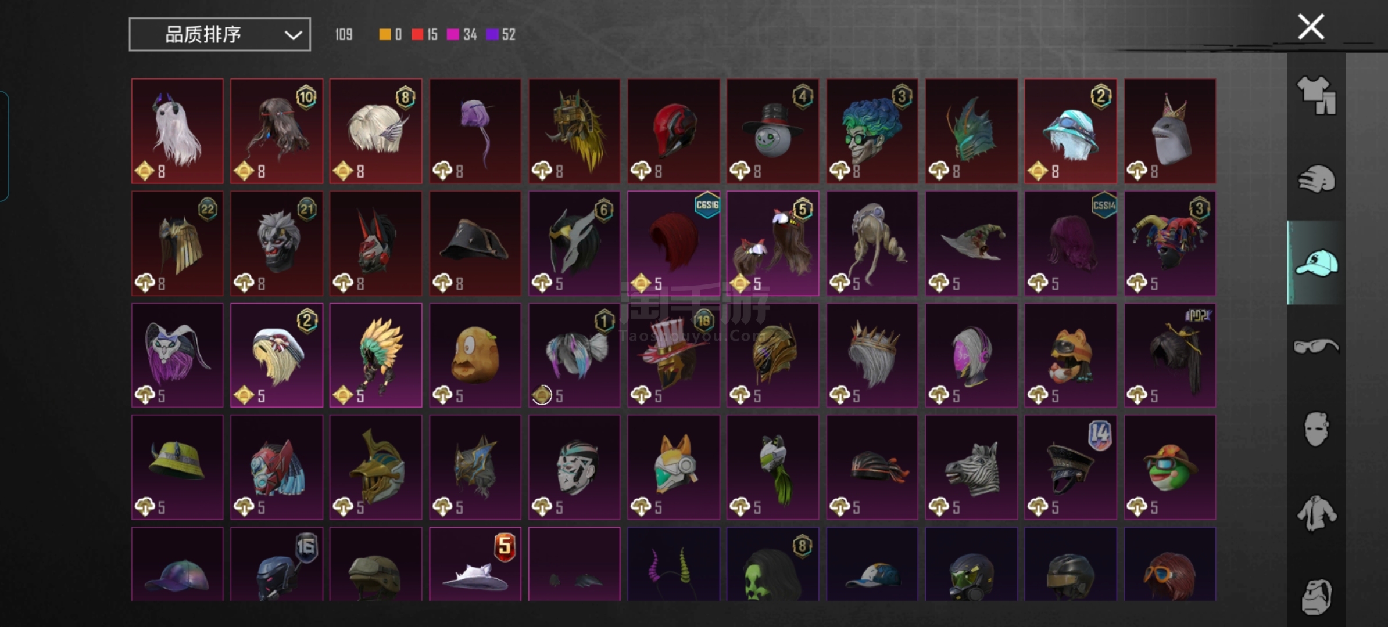Image resolution: width=1388 pixels, height=627 pixels.
Task: Choose the yellow bucket hat
Action: tap(177, 467)
